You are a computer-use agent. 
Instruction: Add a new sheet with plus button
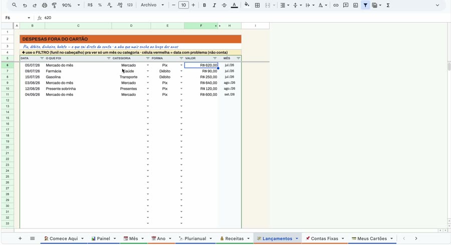click(x=20, y=238)
